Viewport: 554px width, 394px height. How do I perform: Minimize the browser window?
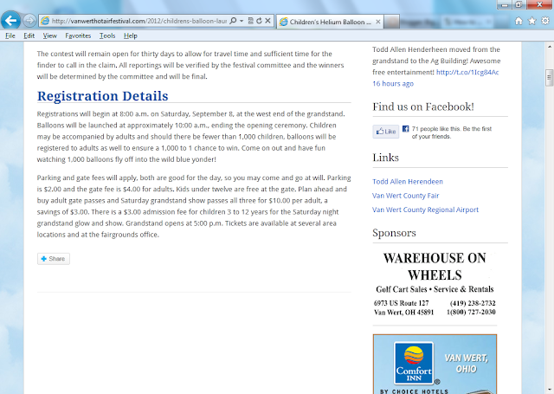tap(505, 5)
